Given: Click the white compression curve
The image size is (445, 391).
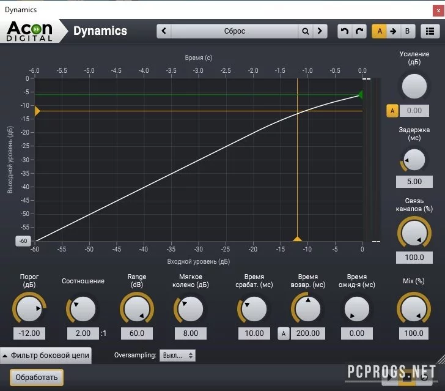Looking at the screenshot, I should pos(199,160).
